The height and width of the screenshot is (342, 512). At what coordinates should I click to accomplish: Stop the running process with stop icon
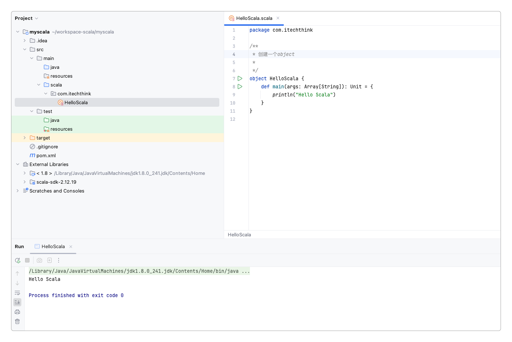[27, 260]
